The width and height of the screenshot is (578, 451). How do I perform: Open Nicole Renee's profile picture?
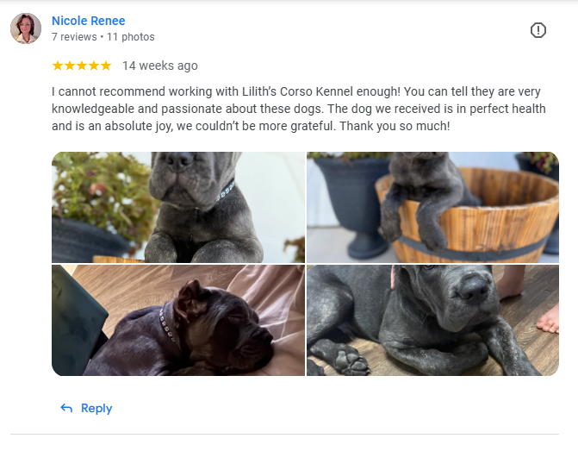(26, 28)
